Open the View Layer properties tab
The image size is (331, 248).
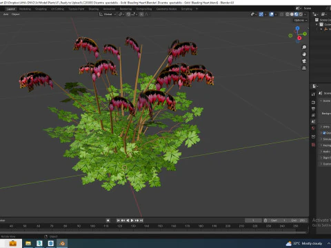(313, 115)
